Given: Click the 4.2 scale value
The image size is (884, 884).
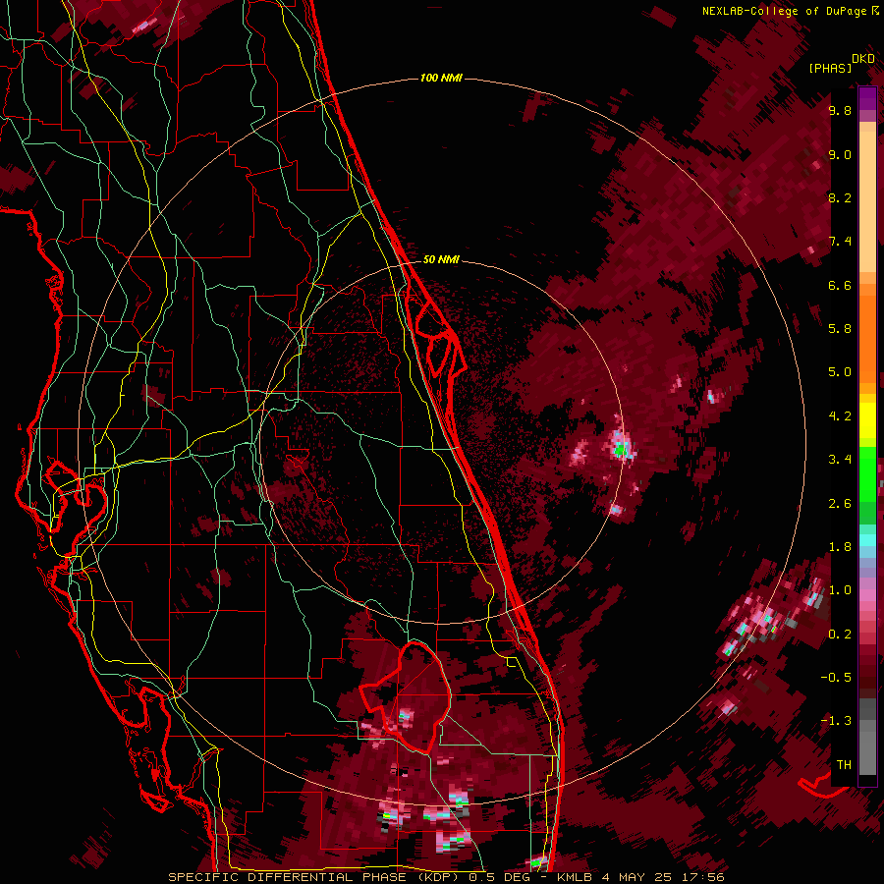Looking at the screenshot, I should click(x=840, y=416).
